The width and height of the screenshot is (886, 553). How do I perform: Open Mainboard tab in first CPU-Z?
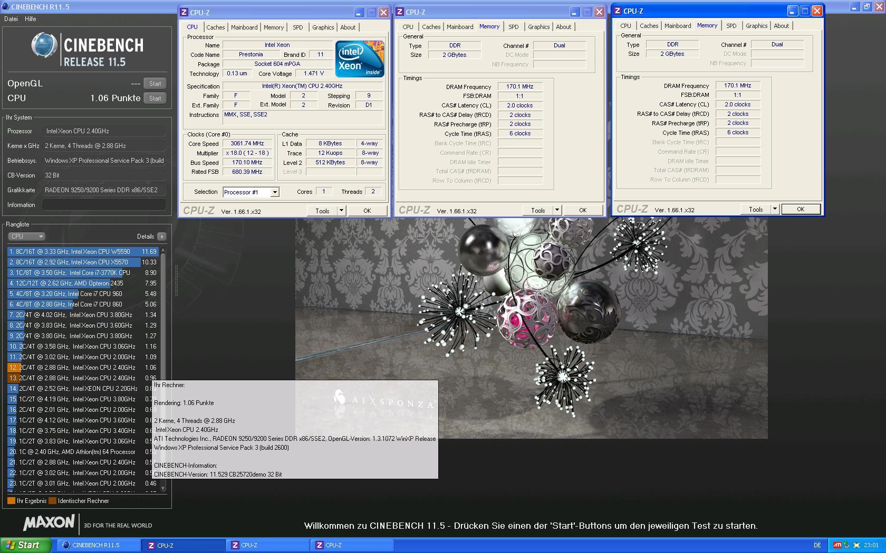click(244, 27)
